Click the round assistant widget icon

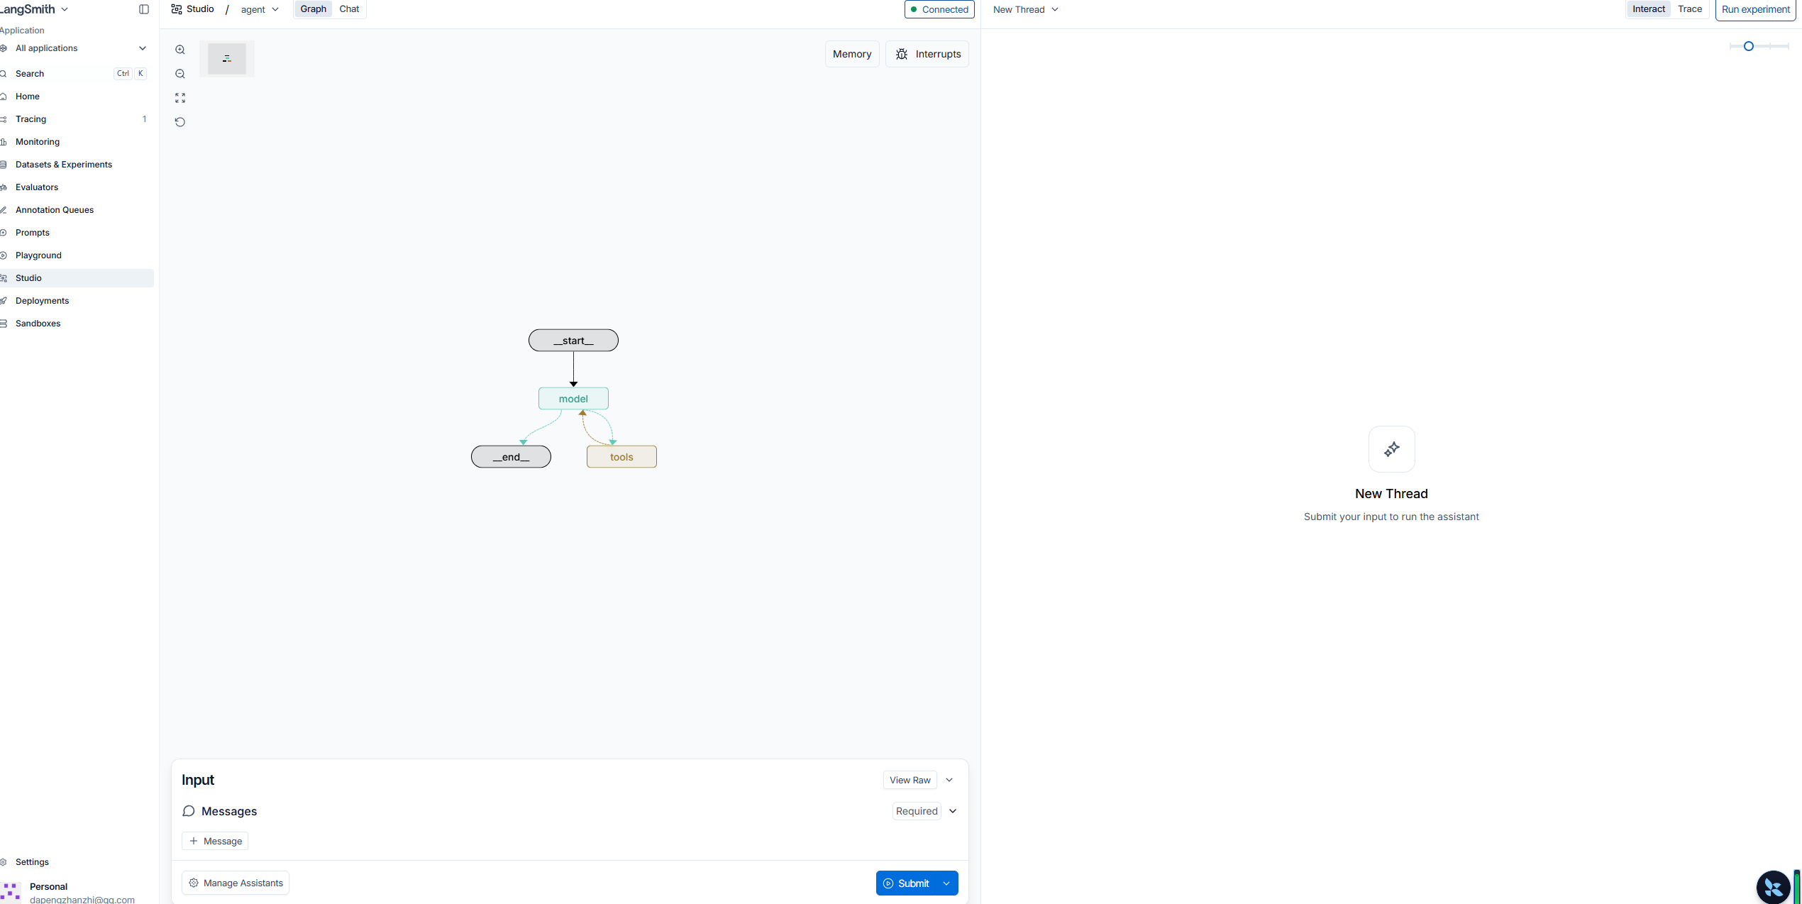1773,887
